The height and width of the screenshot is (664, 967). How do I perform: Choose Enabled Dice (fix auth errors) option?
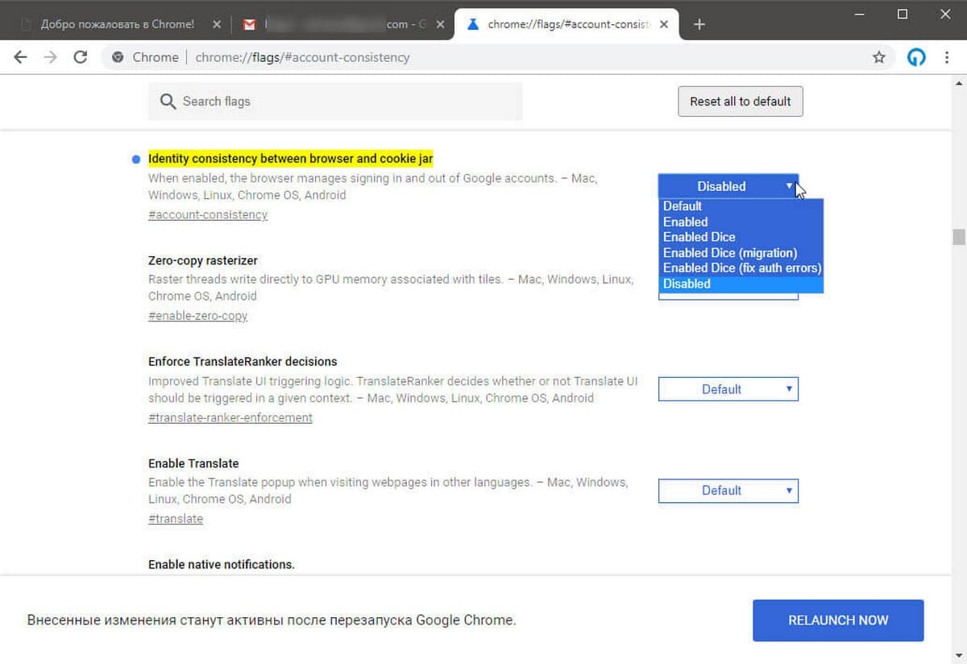click(741, 268)
